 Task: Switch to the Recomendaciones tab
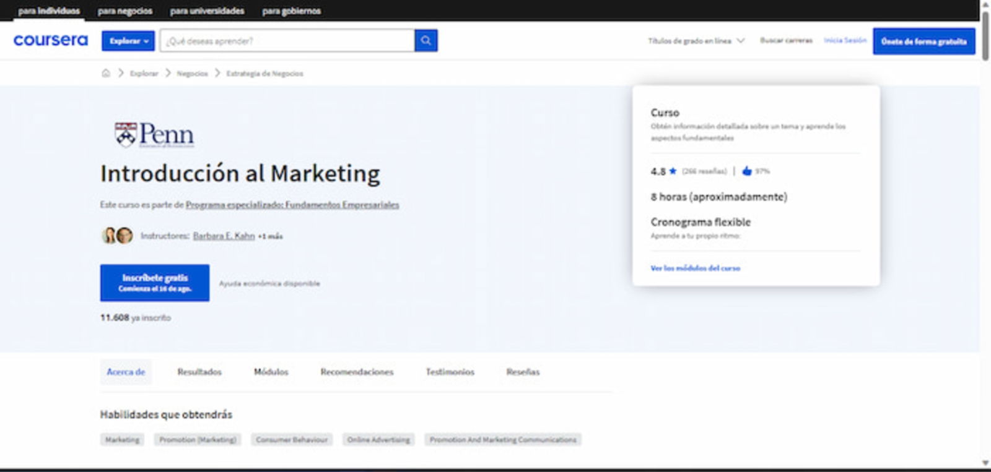pos(357,372)
